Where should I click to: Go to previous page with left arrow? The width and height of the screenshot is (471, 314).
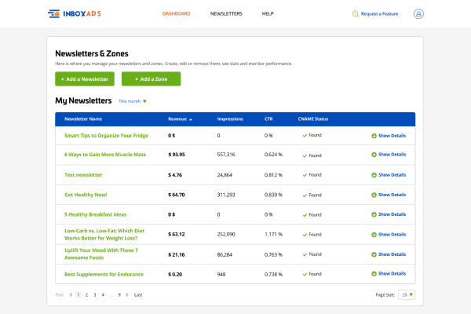pos(71,295)
